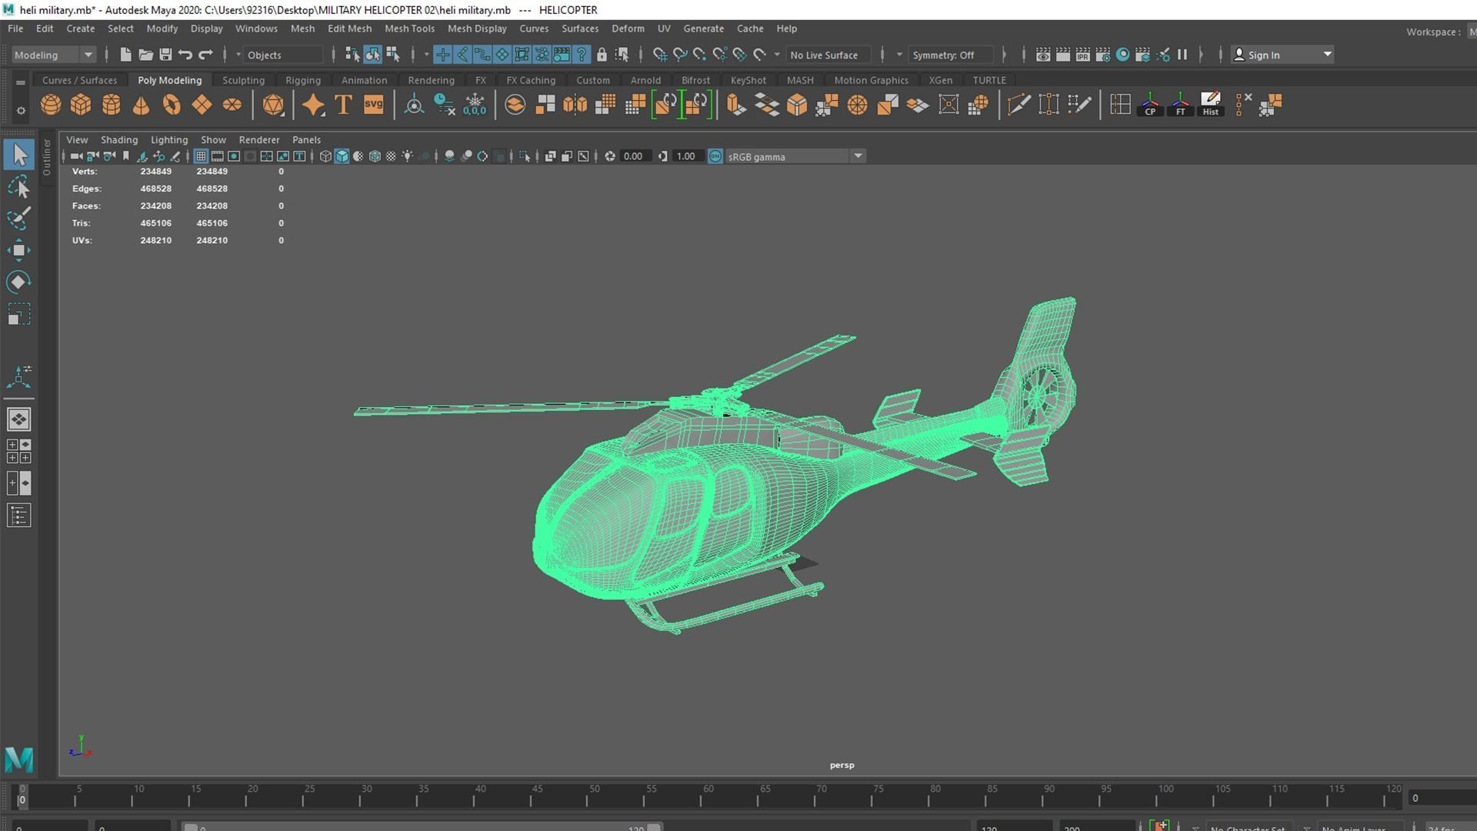Switch to the Arnold shelf tab
The height and width of the screenshot is (831, 1477).
(645, 80)
